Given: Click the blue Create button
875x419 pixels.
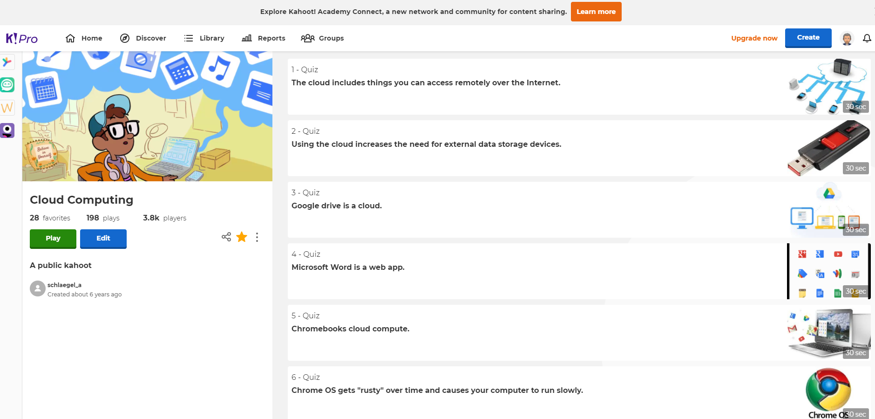Looking at the screenshot, I should [x=808, y=38].
